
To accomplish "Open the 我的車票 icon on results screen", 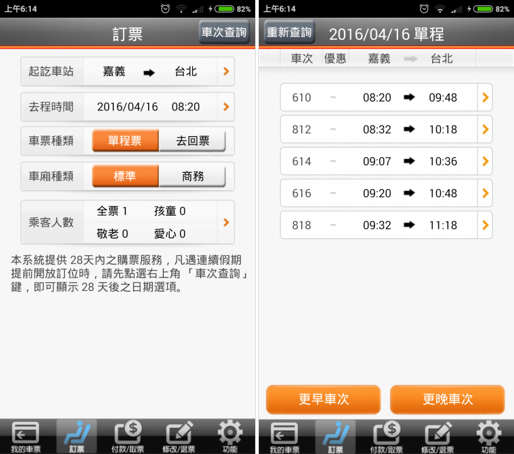I will click(283, 435).
